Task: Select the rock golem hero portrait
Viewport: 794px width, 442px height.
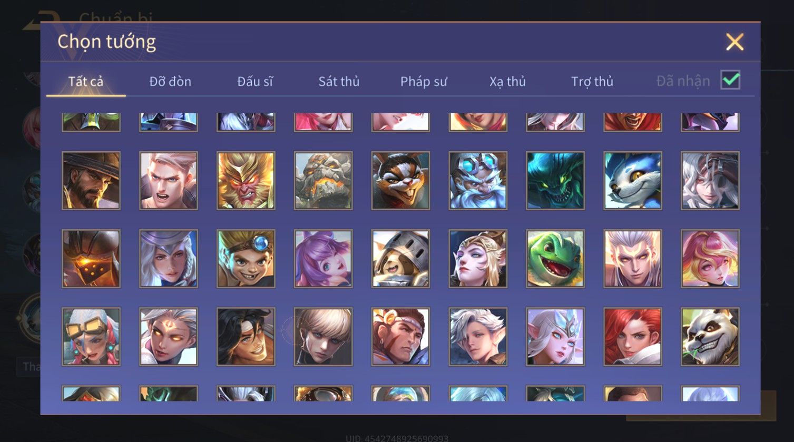Action: click(x=324, y=181)
